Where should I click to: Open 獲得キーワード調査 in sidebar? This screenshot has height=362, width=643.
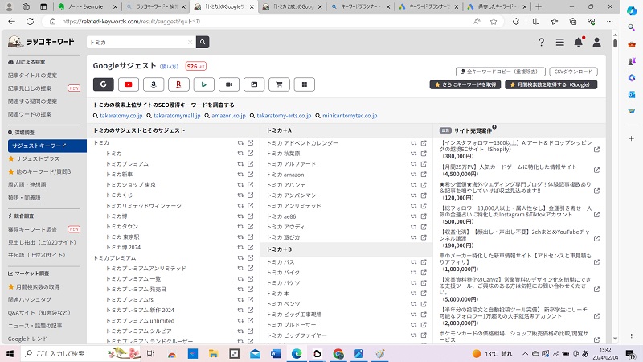(32, 229)
